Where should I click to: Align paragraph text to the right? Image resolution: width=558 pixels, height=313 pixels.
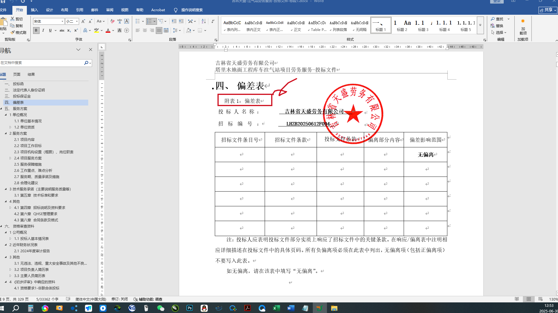point(152,30)
